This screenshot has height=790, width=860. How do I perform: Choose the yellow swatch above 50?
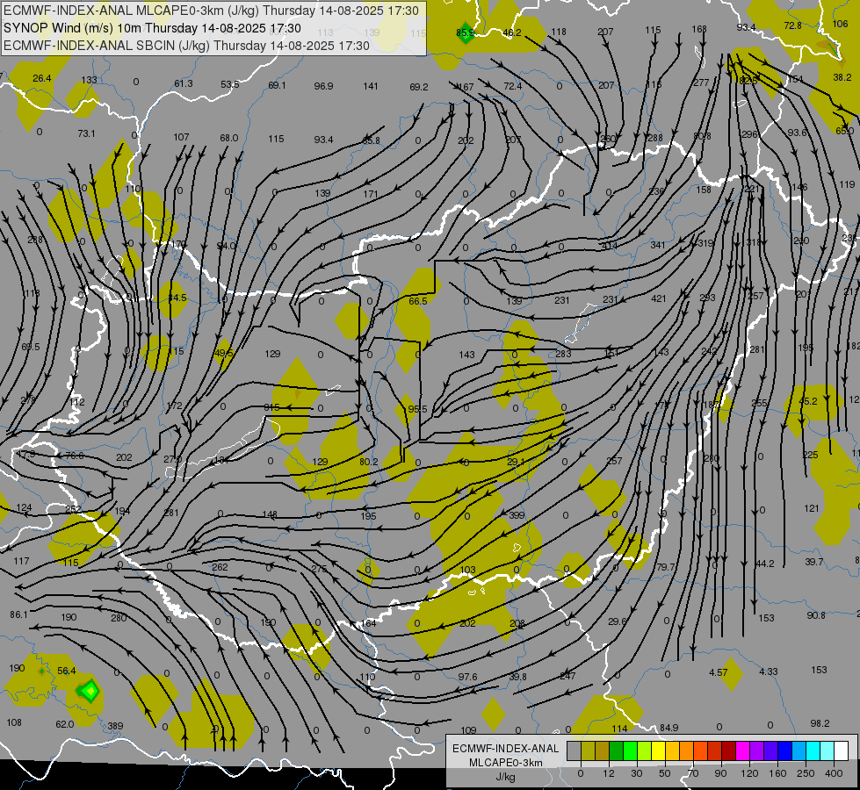[x=658, y=750]
